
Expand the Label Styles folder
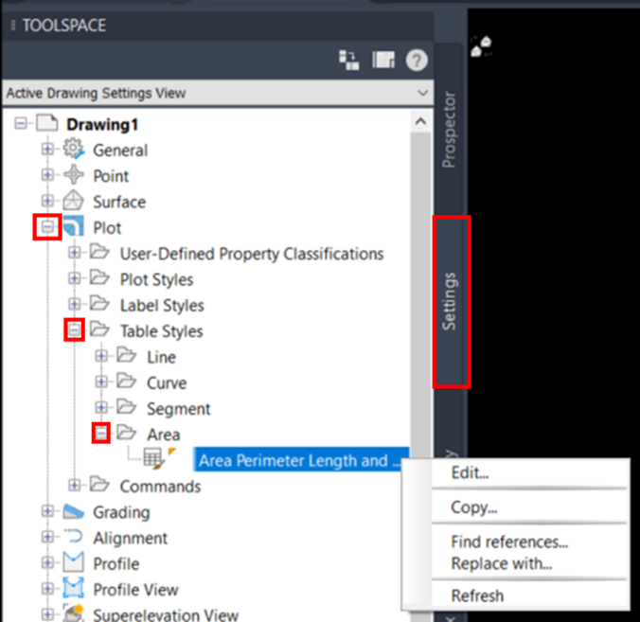click(x=75, y=305)
